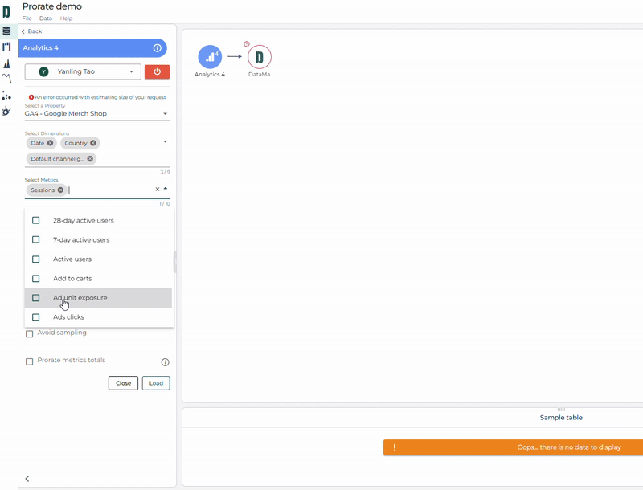
Task: Open the Yanling Tao account dropdown
Action: pyautogui.click(x=83, y=71)
